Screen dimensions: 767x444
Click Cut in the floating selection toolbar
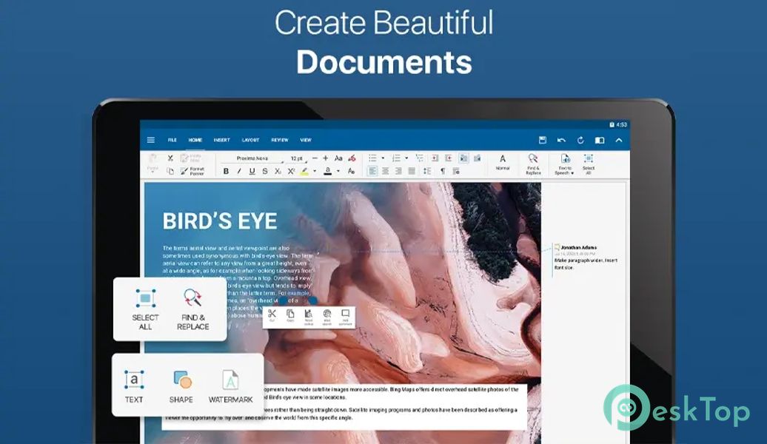(272, 316)
